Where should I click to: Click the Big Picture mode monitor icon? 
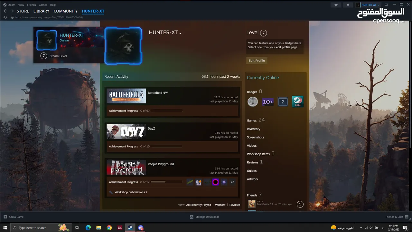(386, 5)
